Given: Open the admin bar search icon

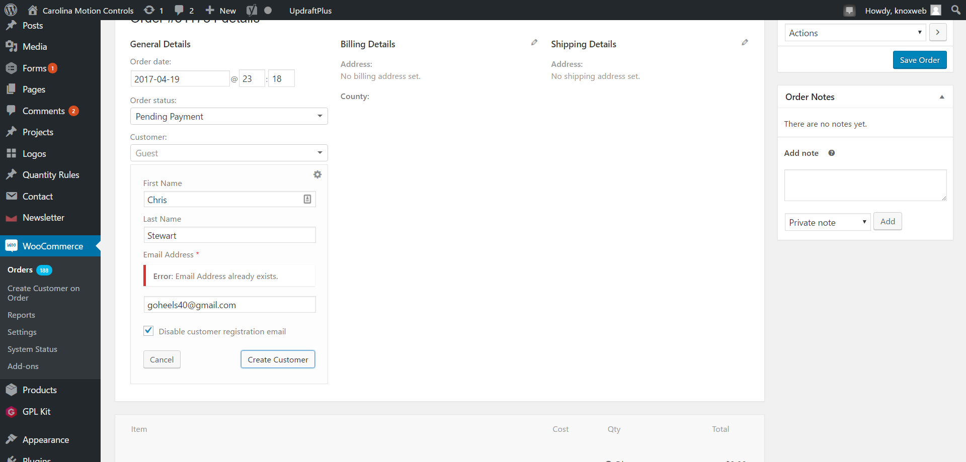Looking at the screenshot, I should coord(956,10).
